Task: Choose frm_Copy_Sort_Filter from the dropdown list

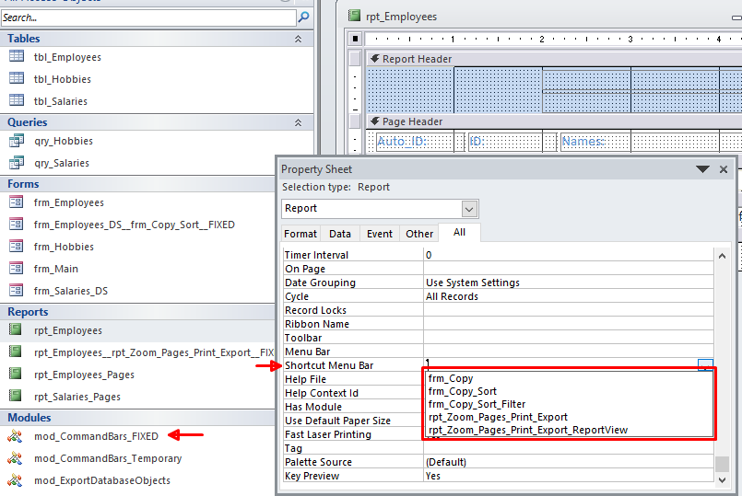Action: (x=570, y=404)
